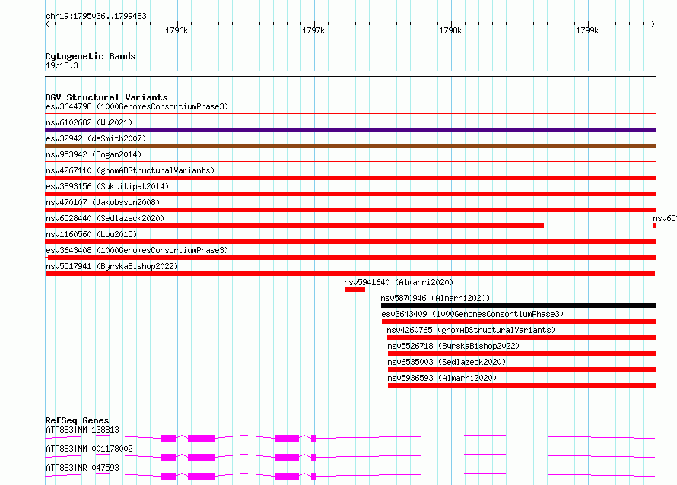Open nsv4267110 (gnomADStructuralVariants) label

coord(130,170)
